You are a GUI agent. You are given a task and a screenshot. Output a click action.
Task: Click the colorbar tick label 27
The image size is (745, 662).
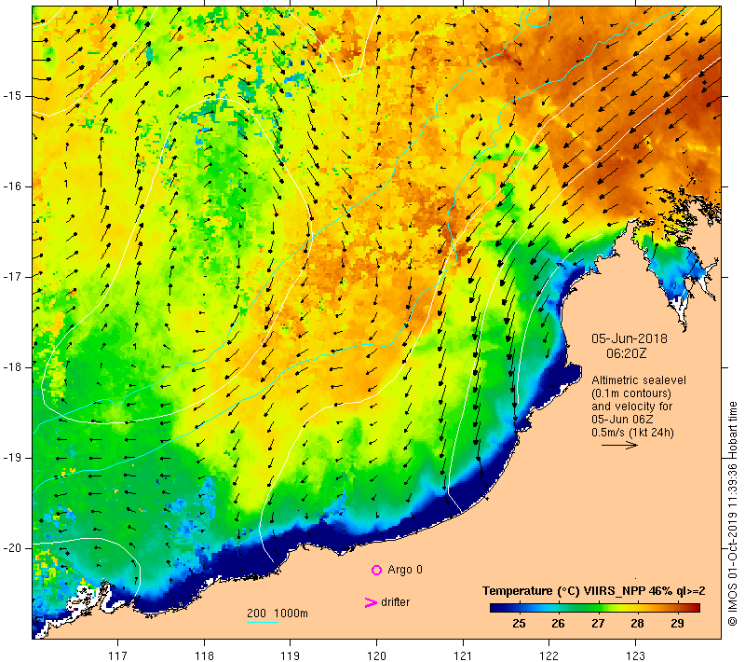pyautogui.click(x=598, y=624)
